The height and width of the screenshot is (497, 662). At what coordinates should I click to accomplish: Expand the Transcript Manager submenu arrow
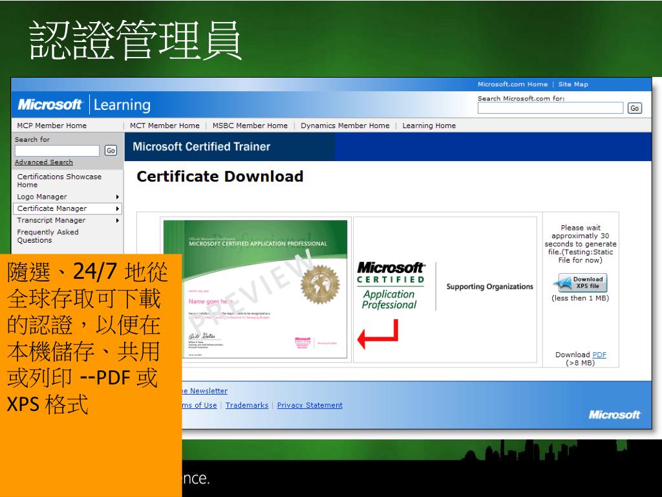(118, 221)
